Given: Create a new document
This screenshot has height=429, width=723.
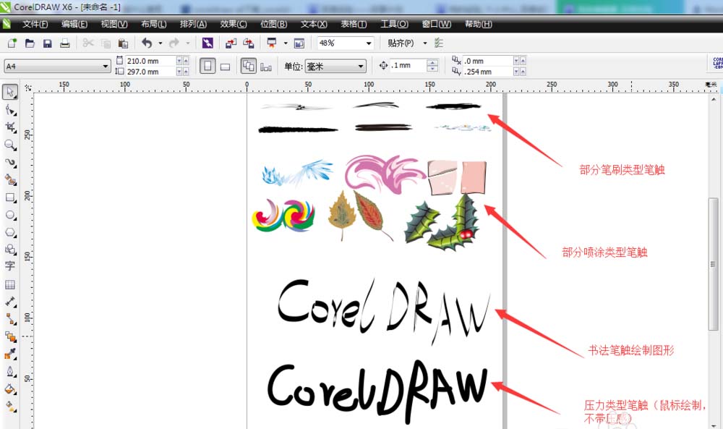Looking at the screenshot, I should click(12, 43).
